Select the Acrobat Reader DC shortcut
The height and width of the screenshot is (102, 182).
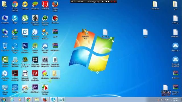click(x=15, y=75)
